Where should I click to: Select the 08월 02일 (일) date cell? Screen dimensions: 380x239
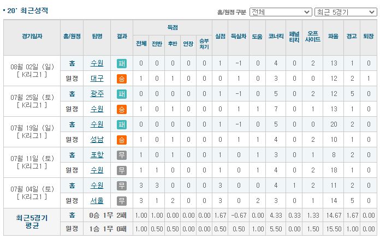point(32,71)
